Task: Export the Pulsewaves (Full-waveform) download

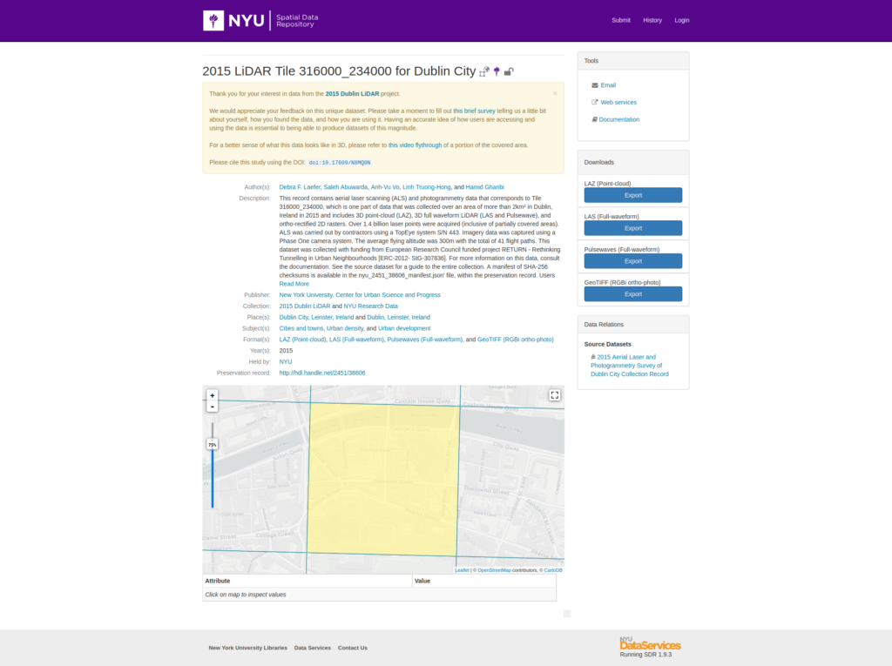Action: click(633, 261)
